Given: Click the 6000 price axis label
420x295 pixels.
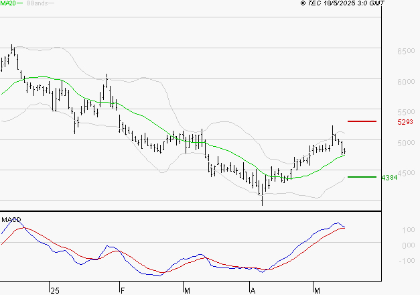Looking at the screenshot, I should (x=406, y=82).
